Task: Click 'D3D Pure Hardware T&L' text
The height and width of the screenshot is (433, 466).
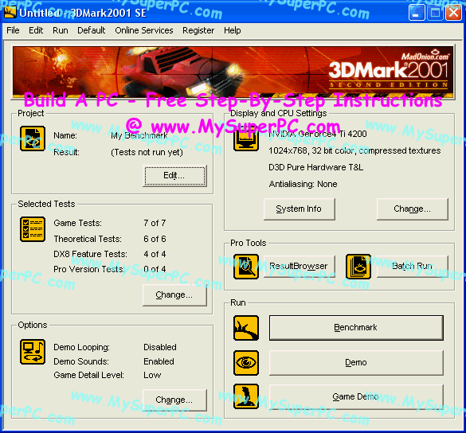Action: point(315,167)
